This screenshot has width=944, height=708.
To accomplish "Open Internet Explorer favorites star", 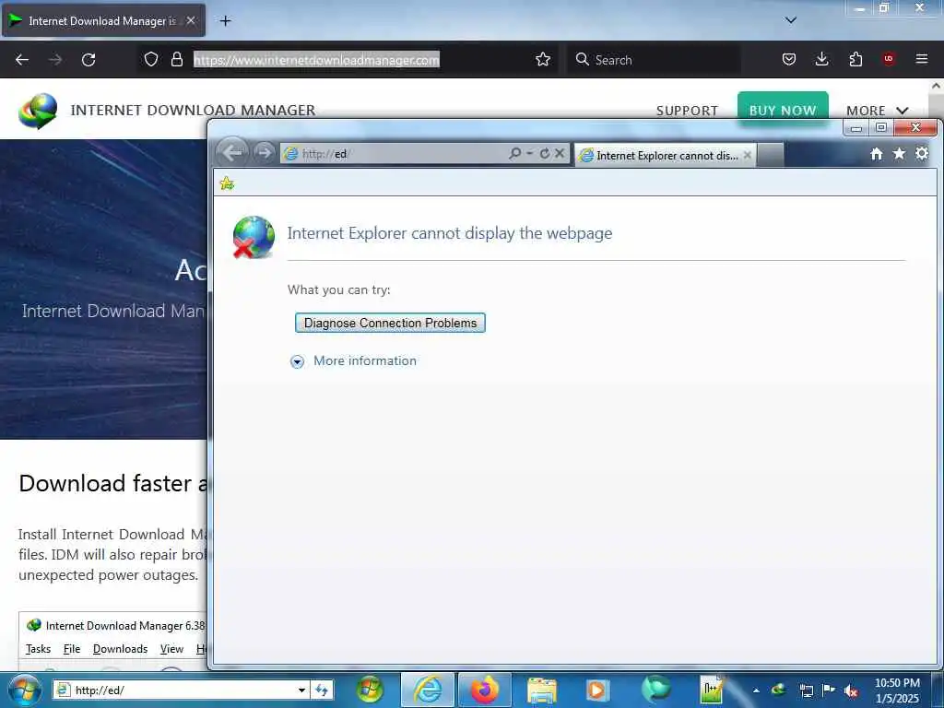I will pos(899,154).
